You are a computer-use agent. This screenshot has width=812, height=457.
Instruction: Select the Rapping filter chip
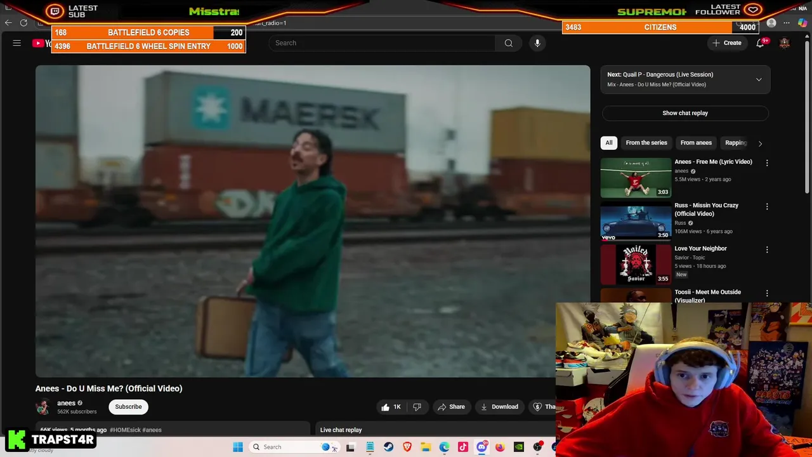[736, 143]
